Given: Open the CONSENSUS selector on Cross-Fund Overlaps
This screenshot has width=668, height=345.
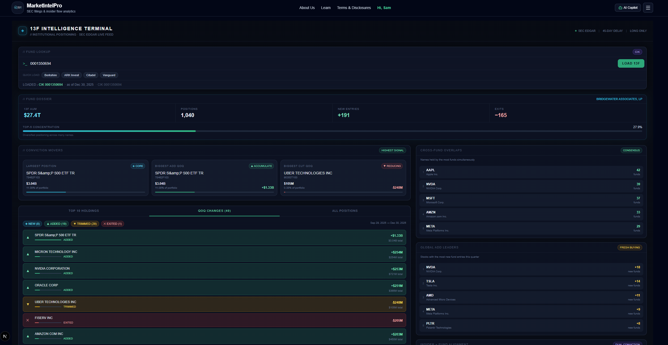Looking at the screenshot, I should coord(631,150).
